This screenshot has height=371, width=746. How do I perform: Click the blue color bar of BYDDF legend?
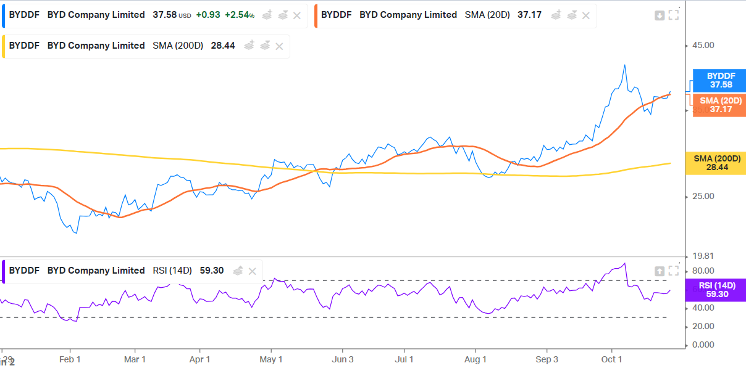pyautogui.click(x=4, y=15)
